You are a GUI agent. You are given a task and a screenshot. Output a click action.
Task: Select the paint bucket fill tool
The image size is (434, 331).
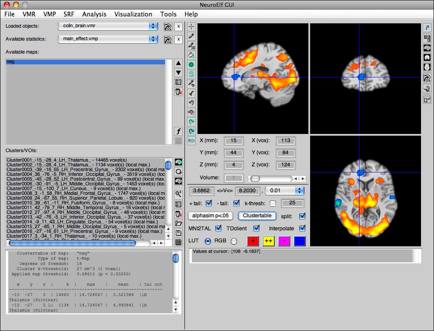(191, 55)
